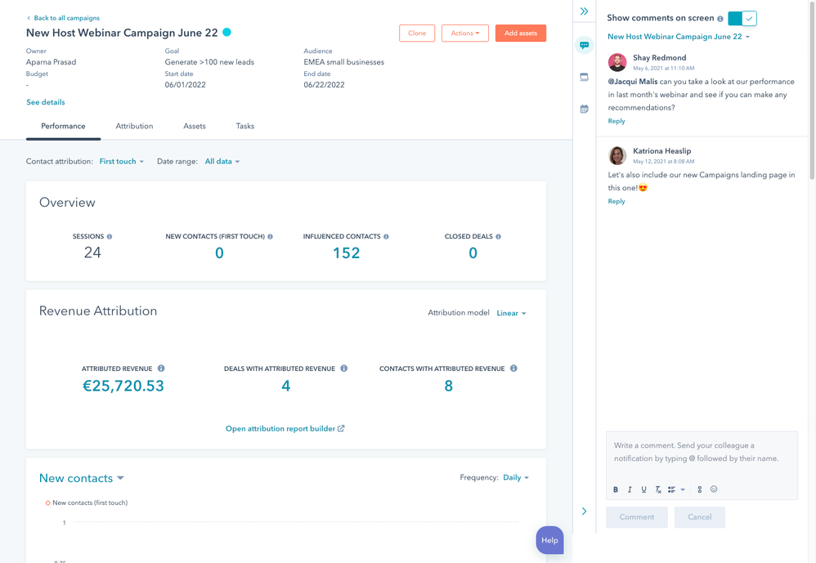
Task: Open the emoji picker for the comment
Action: [x=713, y=489]
